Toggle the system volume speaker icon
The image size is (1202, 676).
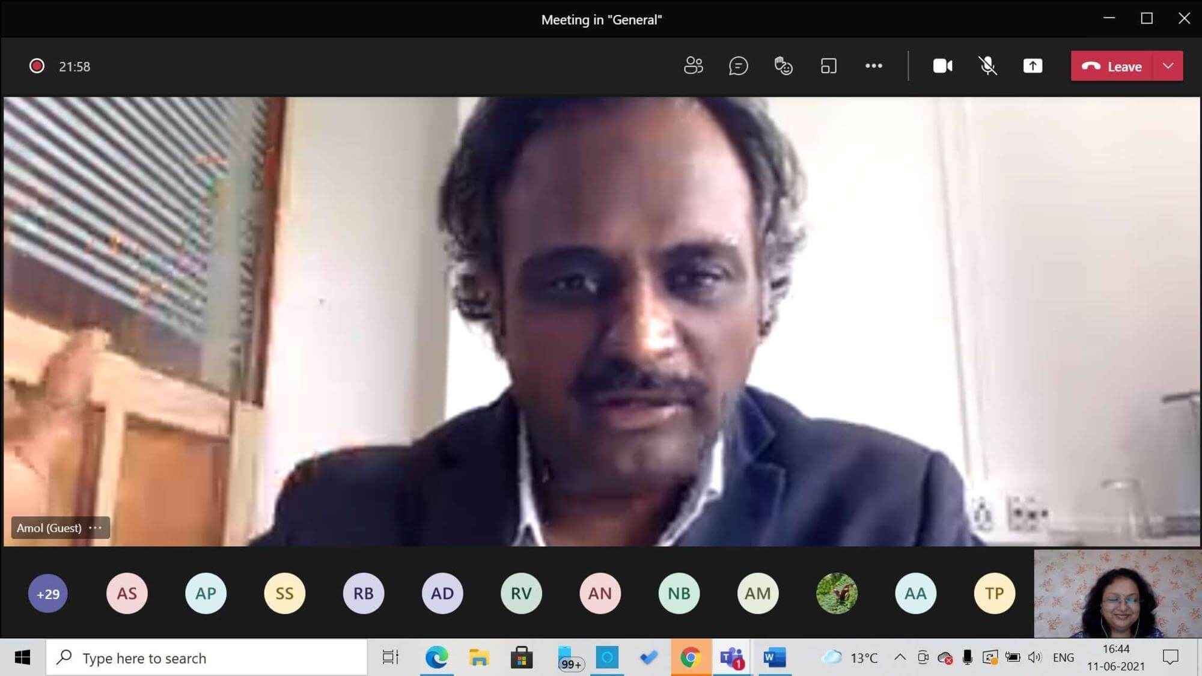point(1034,657)
